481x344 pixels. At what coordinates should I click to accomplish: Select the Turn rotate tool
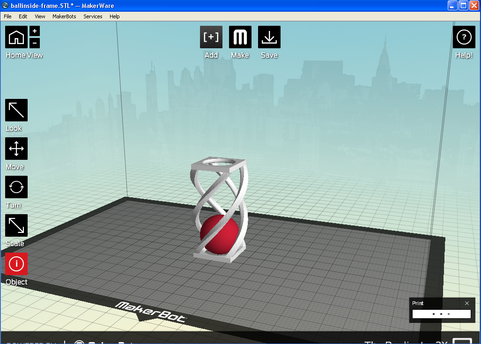click(x=16, y=187)
